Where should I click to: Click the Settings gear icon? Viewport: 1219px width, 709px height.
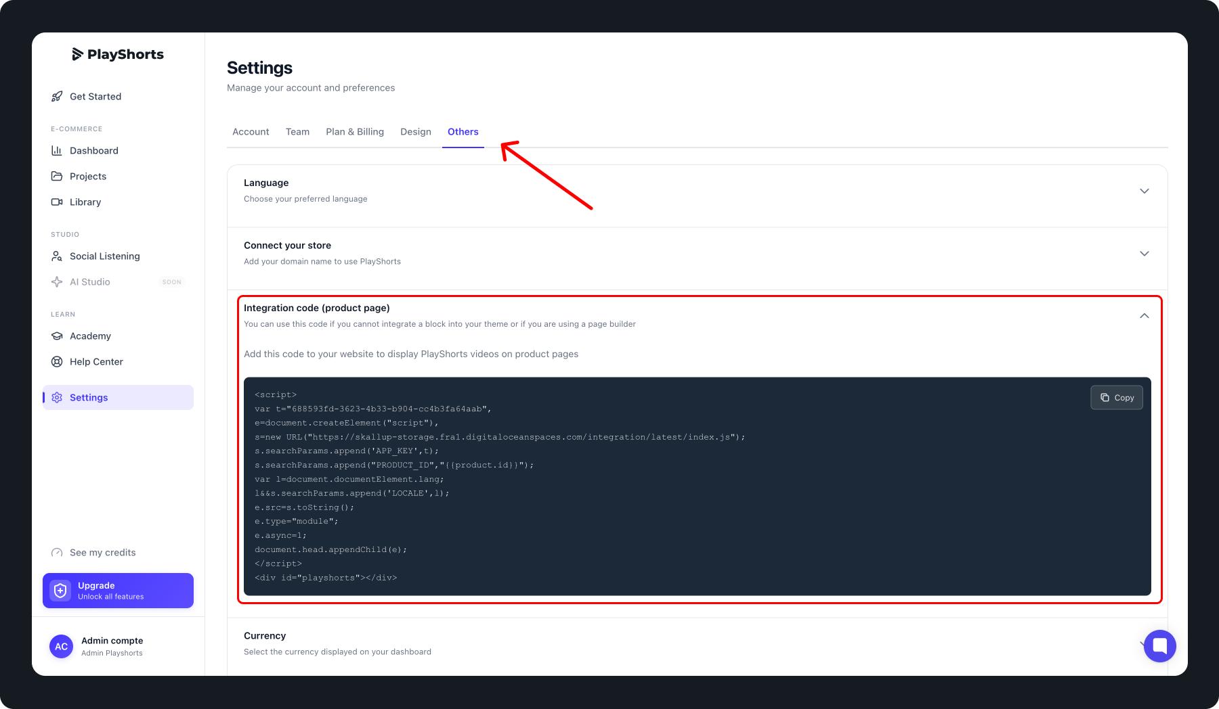pyautogui.click(x=57, y=397)
